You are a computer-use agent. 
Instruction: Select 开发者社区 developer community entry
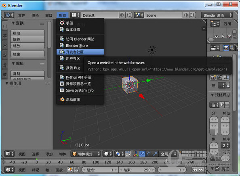coord(80,52)
